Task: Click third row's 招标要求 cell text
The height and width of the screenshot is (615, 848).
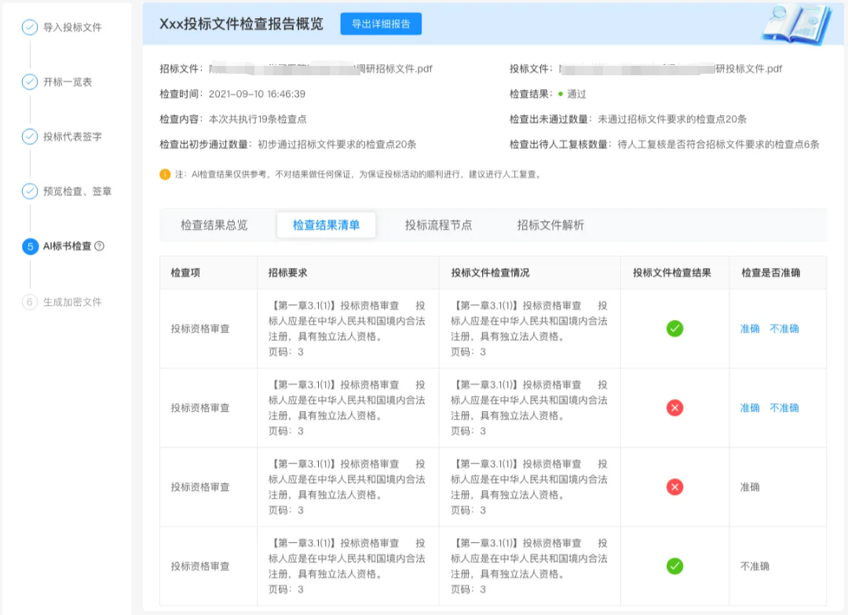Action: 347,487
